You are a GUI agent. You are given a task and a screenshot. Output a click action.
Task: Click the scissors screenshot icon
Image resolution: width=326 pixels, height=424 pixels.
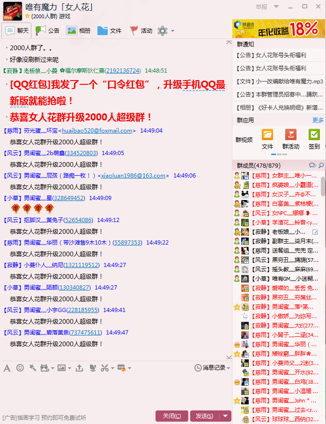click(105, 368)
